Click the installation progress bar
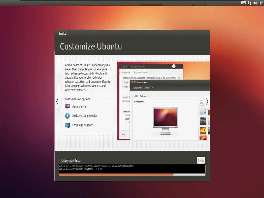 [132, 175]
